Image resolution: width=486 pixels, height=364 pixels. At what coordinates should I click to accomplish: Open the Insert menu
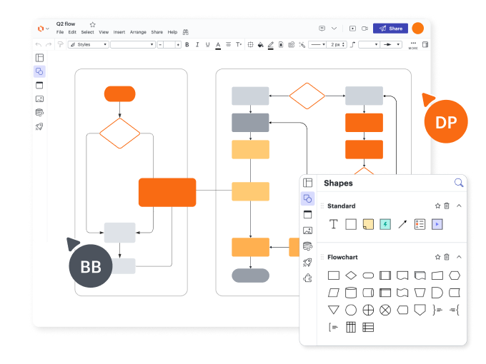click(119, 32)
